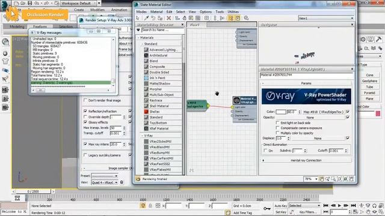This screenshot has width=385, height=216.
Task: Open the Options menu in Slate Editor
Action: pos(206,12)
